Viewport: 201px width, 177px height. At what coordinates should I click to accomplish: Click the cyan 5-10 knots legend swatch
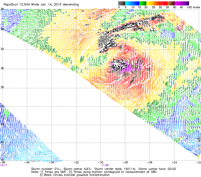tap(129, 3)
